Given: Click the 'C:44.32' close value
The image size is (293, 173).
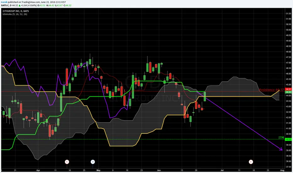Looking at the screenshot, I should [68, 5].
